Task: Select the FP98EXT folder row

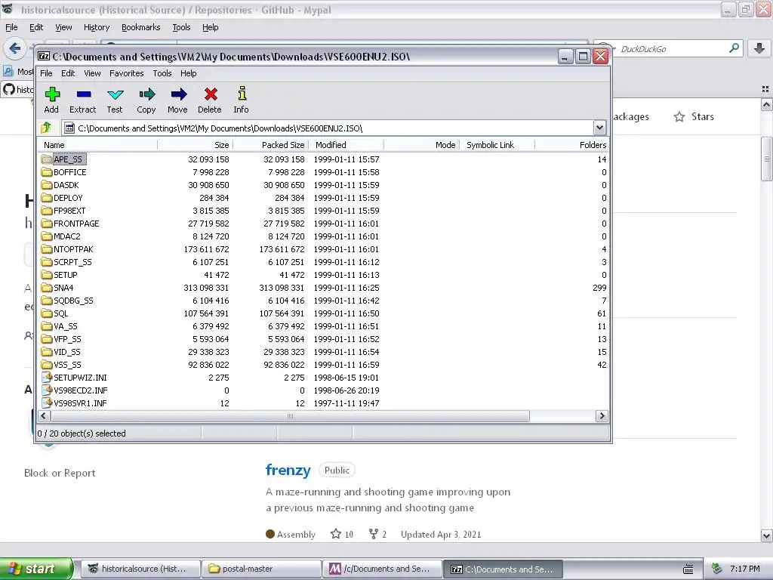Action: (x=323, y=210)
